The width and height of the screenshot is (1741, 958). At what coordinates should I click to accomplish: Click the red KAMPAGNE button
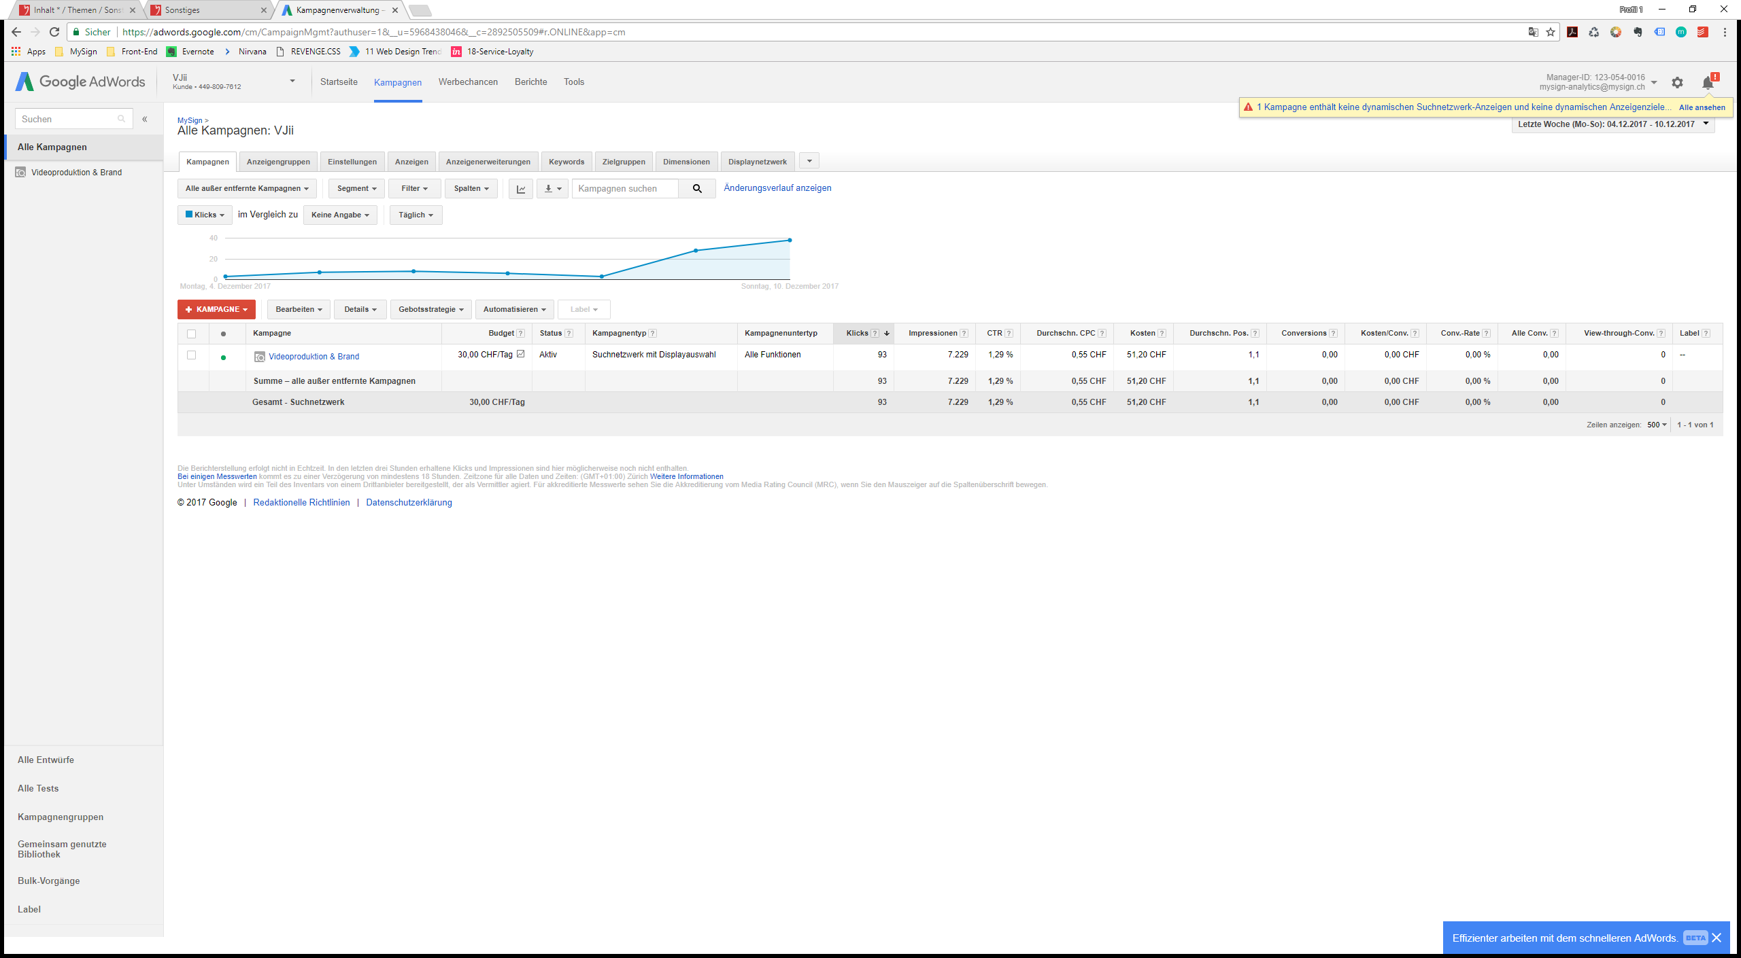[216, 310]
